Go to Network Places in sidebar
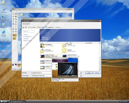This screenshot has width=129, height=103. pos(27,41)
